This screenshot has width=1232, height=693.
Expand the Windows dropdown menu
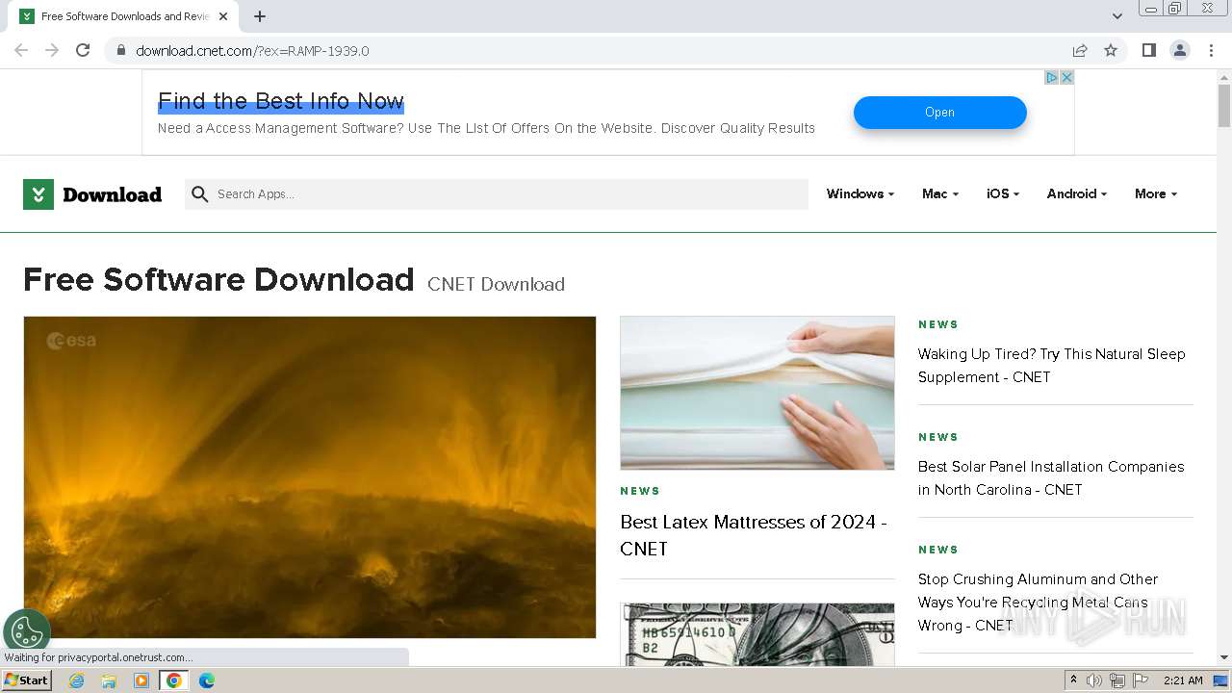(x=860, y=193)
